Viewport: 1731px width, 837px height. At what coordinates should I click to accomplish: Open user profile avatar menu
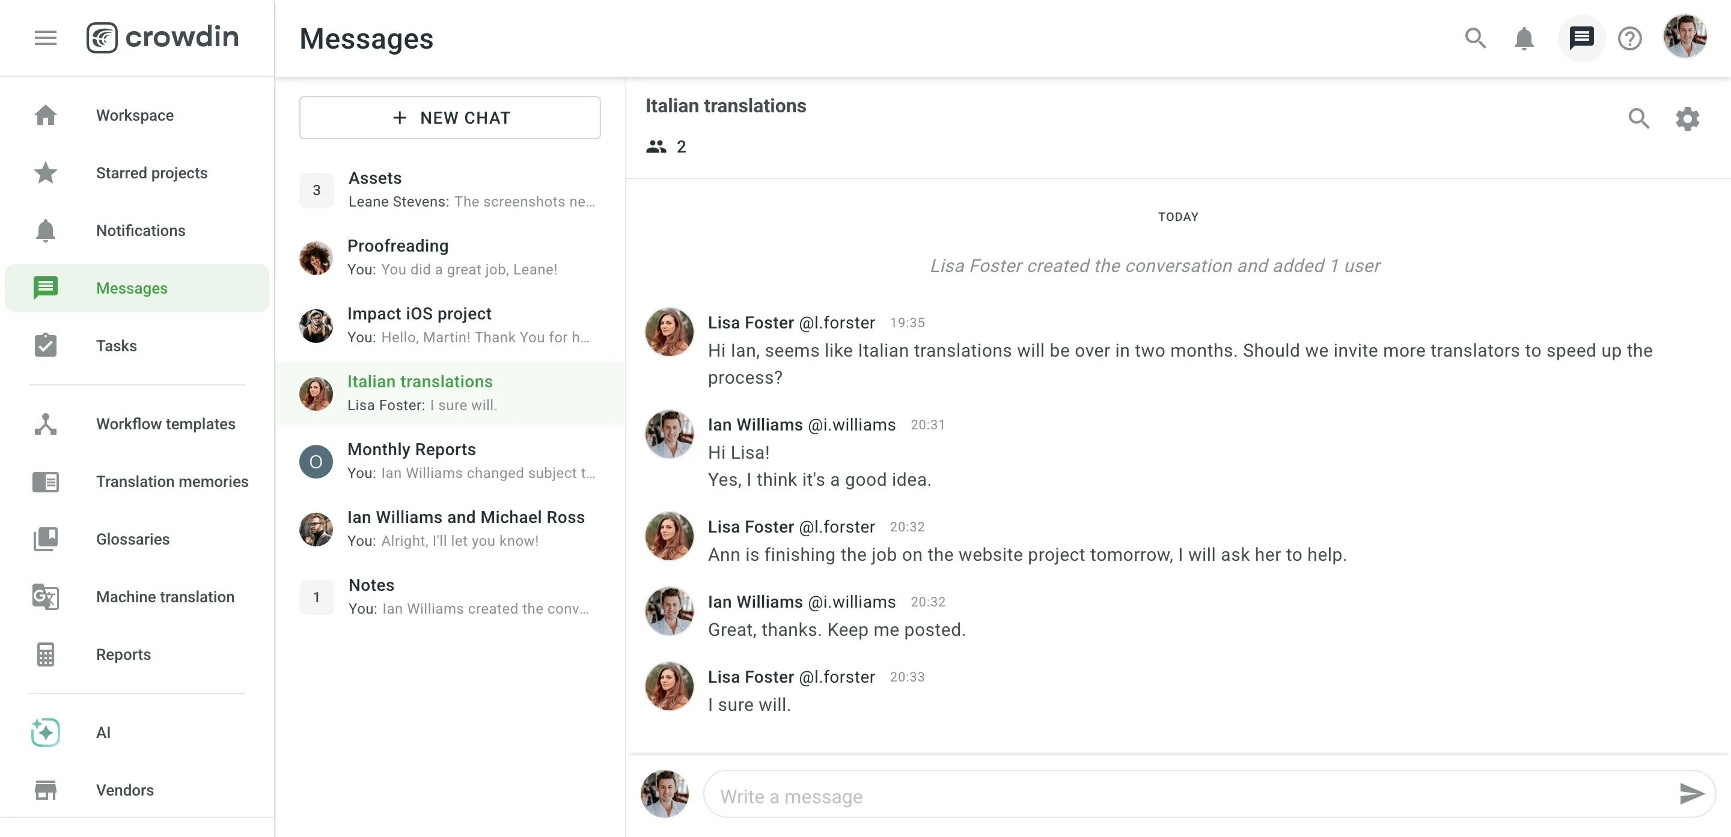coord(1684,37)
